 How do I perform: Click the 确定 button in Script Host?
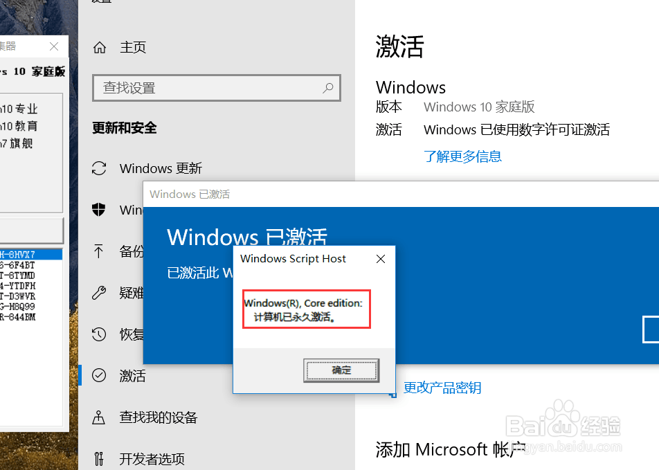tap(341, 370)
